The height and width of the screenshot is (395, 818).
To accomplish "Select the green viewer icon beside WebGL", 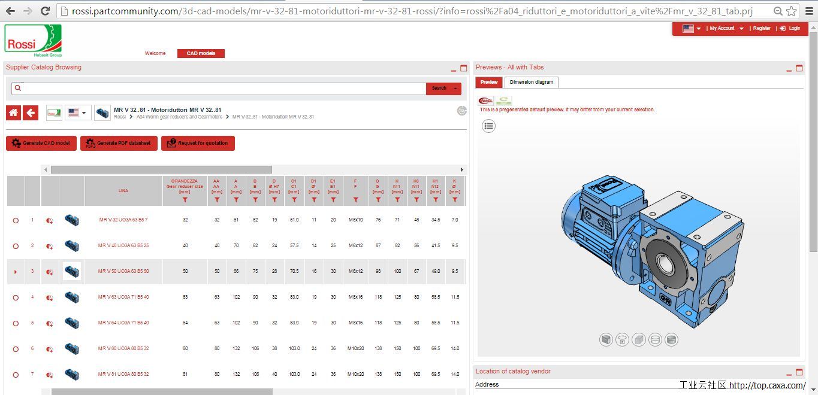I will pos(503,101).
